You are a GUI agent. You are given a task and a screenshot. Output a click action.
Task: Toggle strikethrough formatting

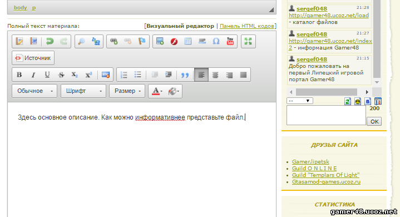[x=61, y=75]
